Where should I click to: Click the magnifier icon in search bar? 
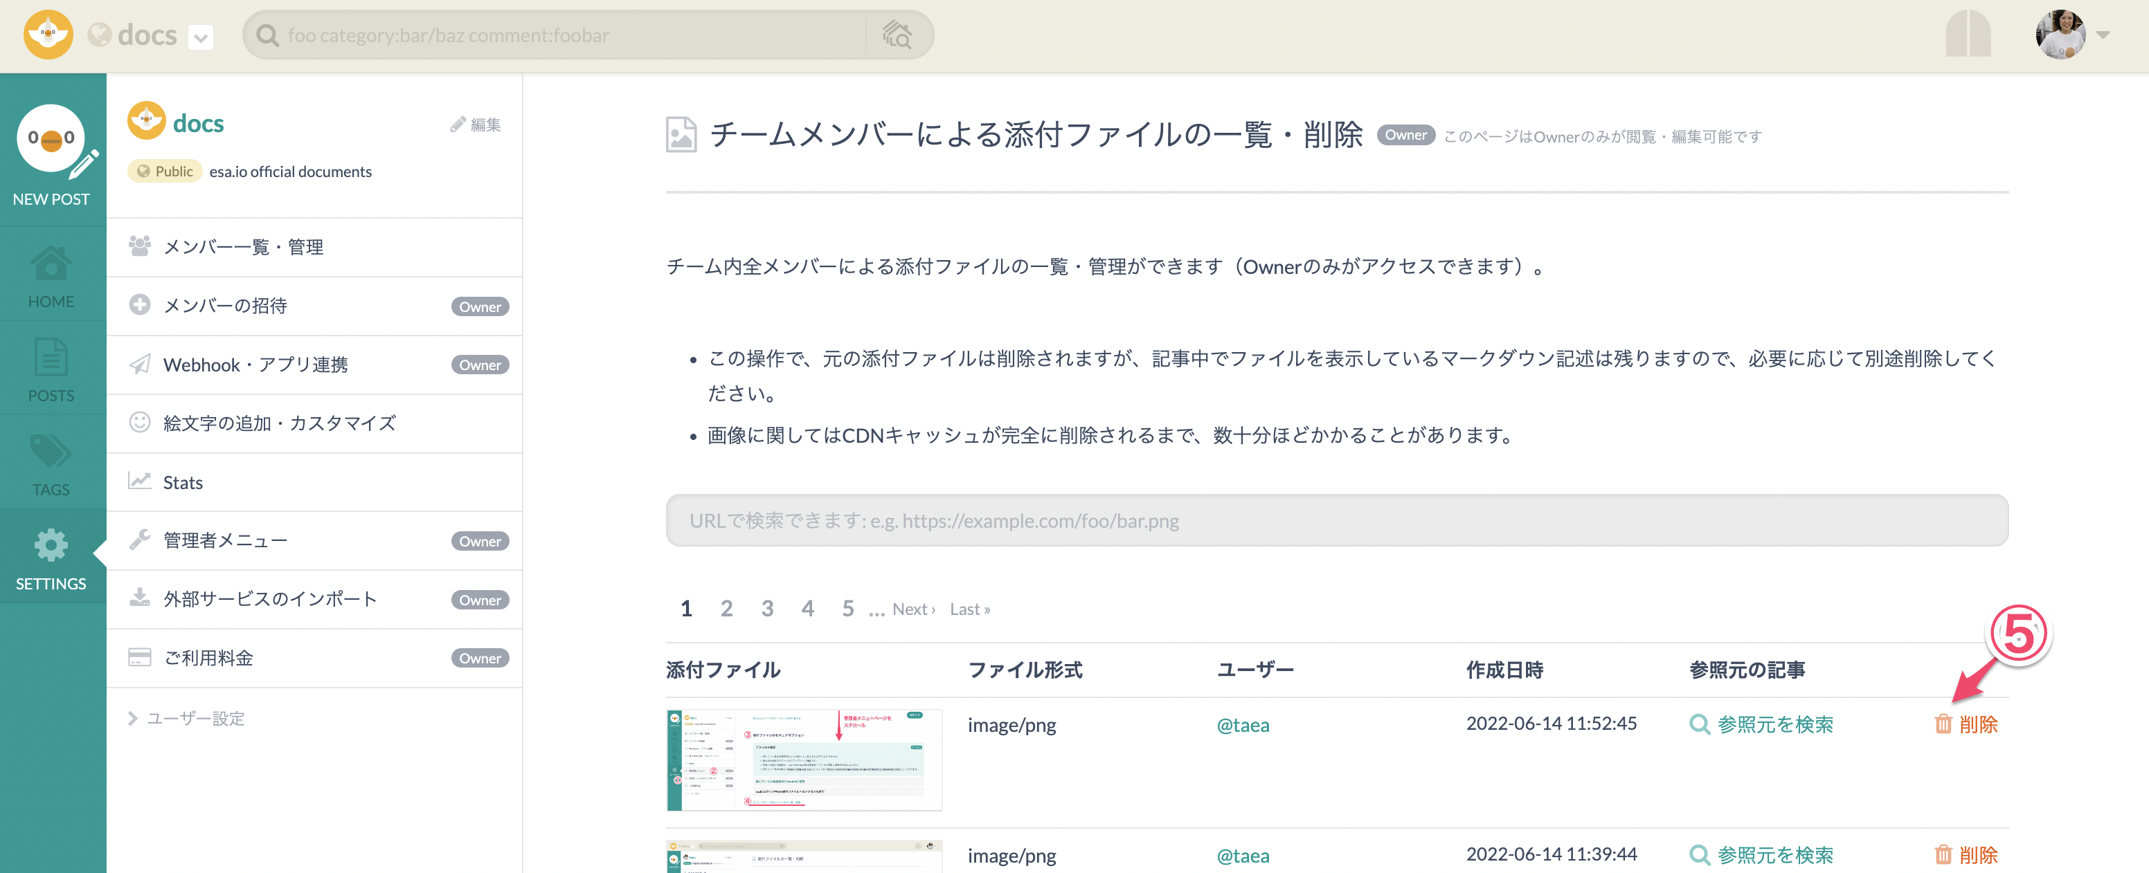coord(268,35)
